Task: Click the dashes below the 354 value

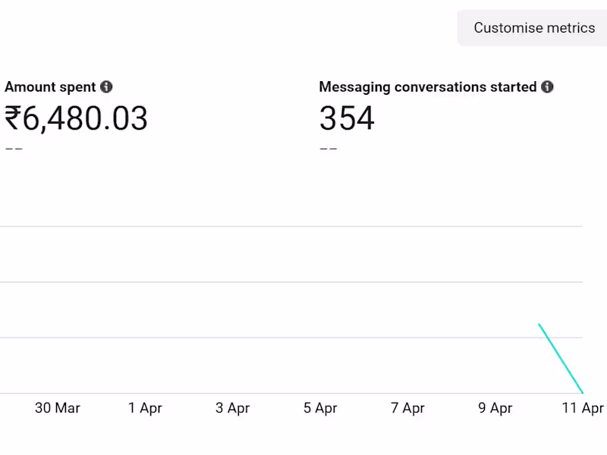Action: point(328,149)
